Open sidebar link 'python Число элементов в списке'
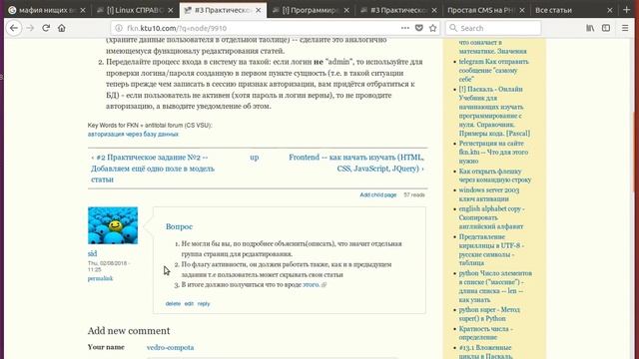The width and height of the screenshot is (639, 359). click(x=495, y=286)
